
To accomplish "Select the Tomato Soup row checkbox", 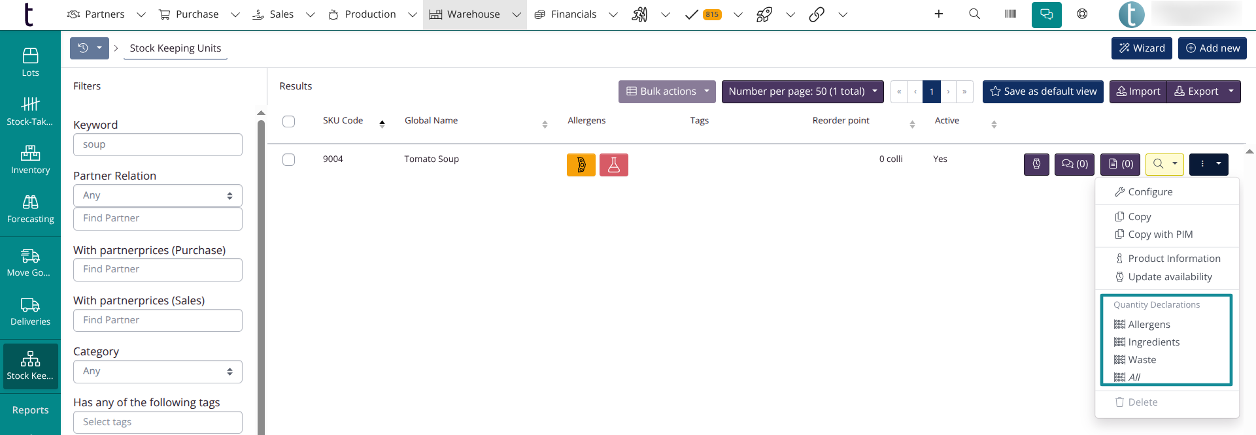I will click(288, 160).
